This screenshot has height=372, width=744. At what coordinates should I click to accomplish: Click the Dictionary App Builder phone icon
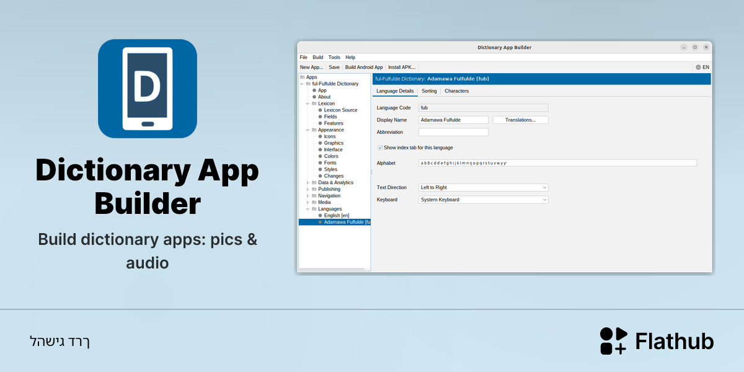[148, 89]
